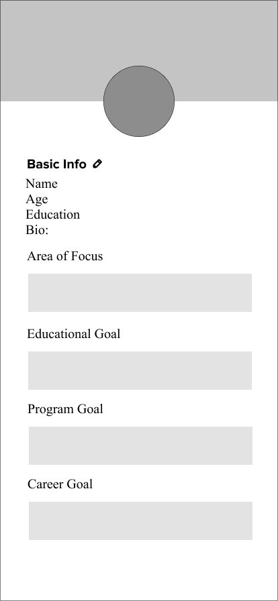This screenshot has height=601, width=278.
Task: Click the pencil edit icon beside Basic Info
Action: [97, 164]
